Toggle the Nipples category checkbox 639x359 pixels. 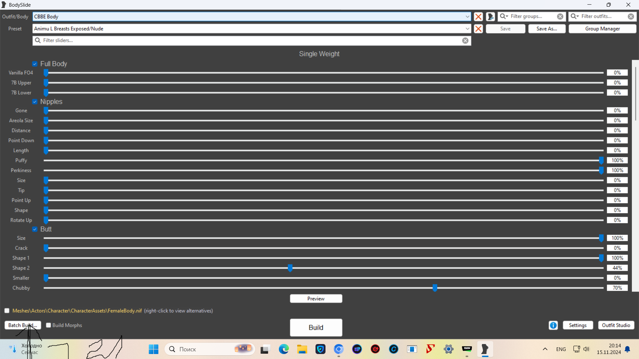click(x=35, y=102)
